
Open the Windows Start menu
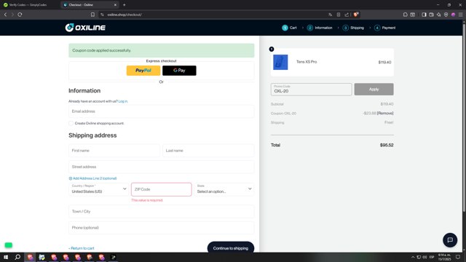click(x=6, y=257)
